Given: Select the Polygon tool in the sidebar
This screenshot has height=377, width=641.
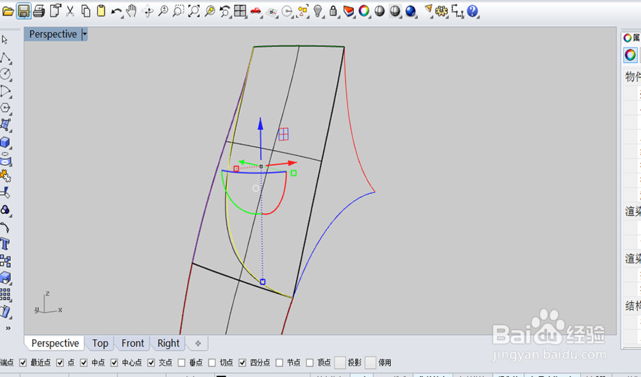Looking at the screenshot, I should [x=6, y=108].
